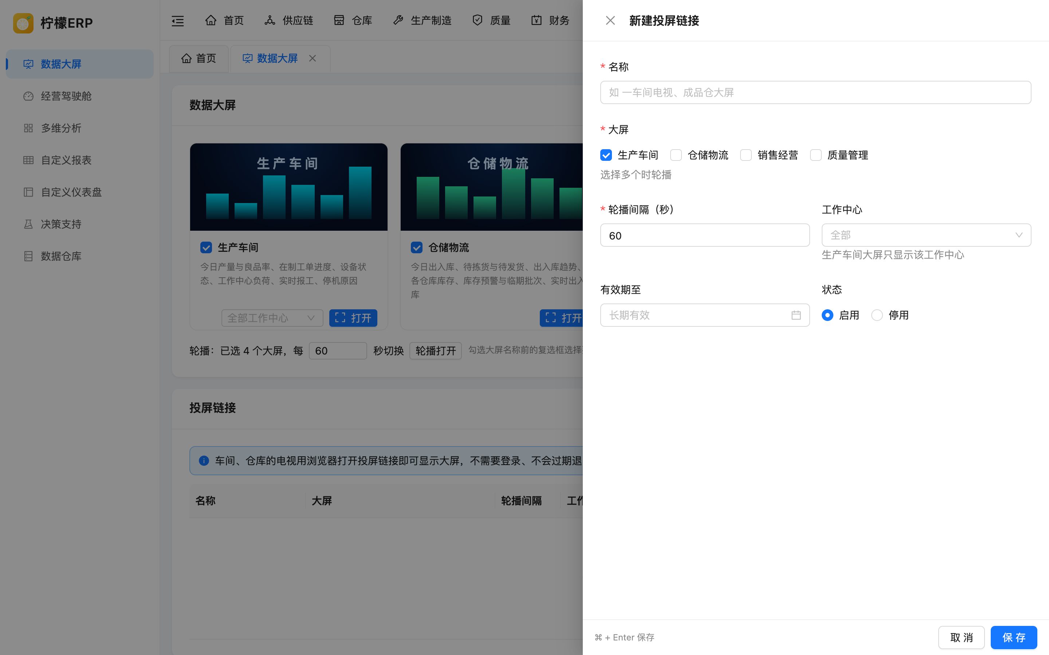1049x655 pixels.
Task: Click the 经营驾驶舱 dashboard gauge icon
Action: [x=28, y=96]
